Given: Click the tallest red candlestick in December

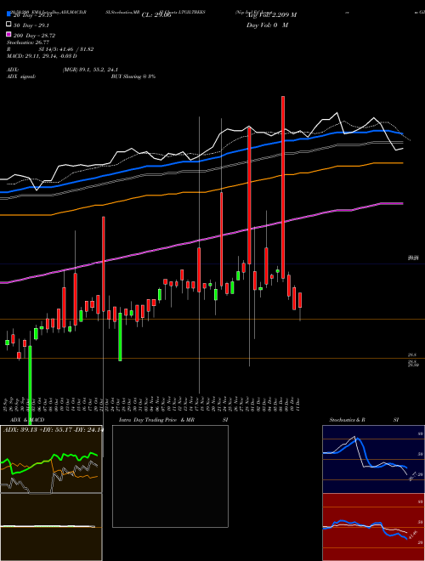Looking at the screenshot, I should point(283,187).
